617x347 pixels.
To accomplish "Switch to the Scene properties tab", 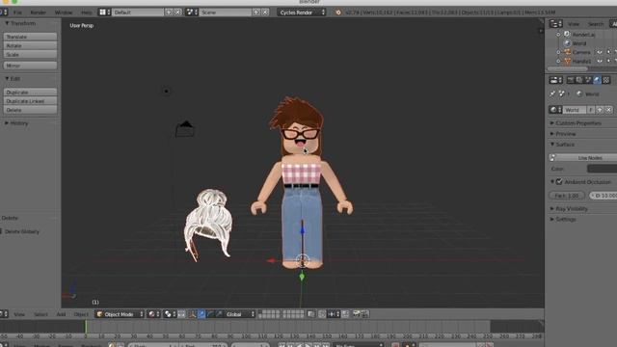I will click(x=588, y=80).
